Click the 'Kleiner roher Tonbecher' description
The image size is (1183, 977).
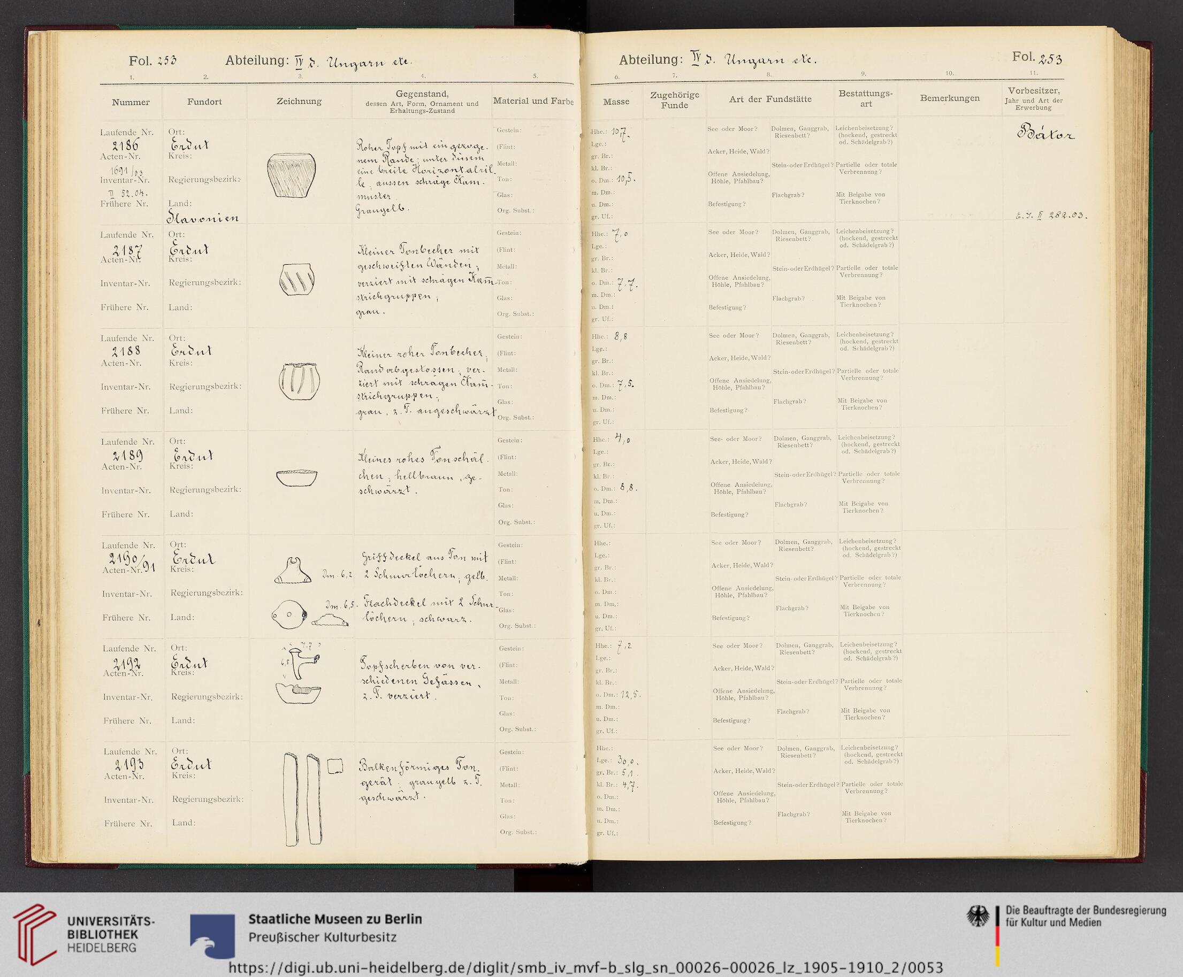pyautogui.click(x=426, y=383)
